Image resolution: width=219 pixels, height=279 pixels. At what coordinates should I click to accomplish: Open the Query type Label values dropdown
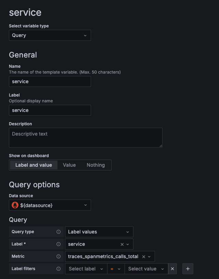(x=99, y=232)
